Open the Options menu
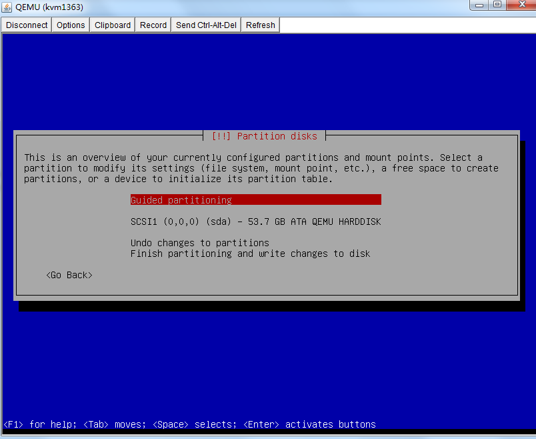This screenshot has width=536, height=439. point(71,25)
